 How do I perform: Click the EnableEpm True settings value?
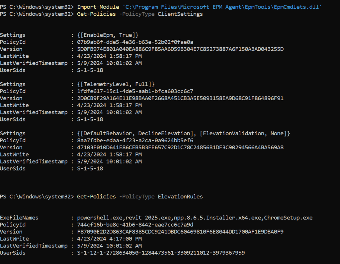click(108, 35)
